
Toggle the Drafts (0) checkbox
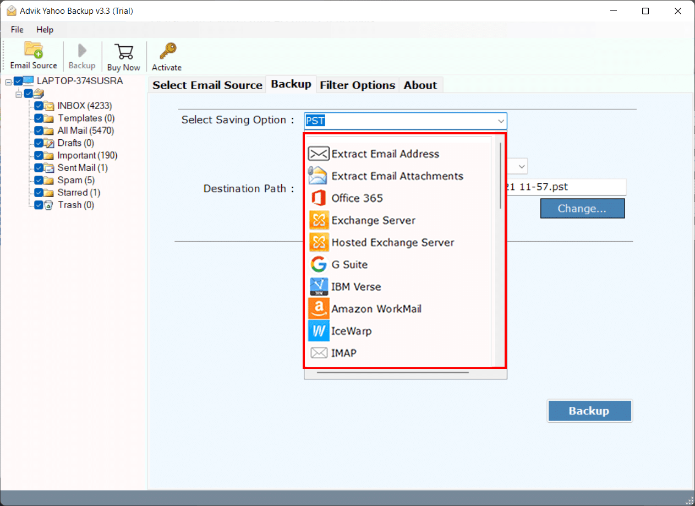[x=39, y=143]
